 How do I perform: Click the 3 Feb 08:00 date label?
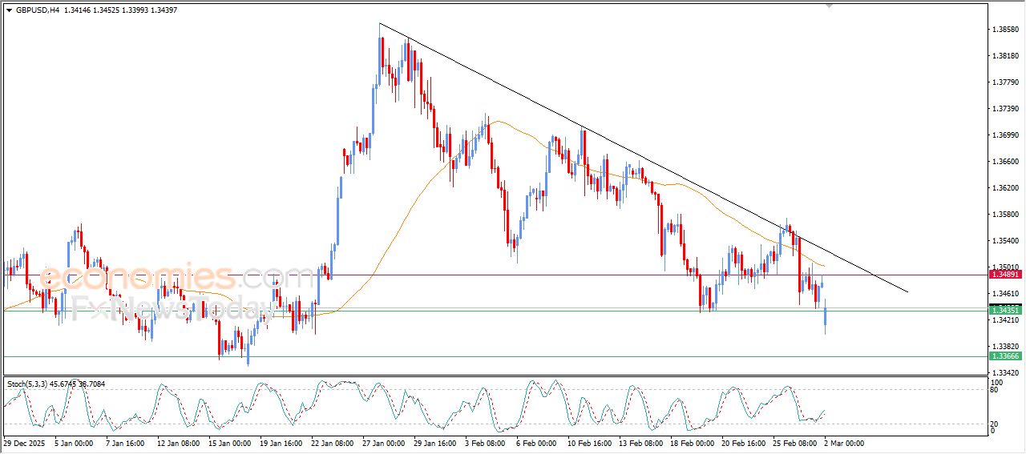485,443
